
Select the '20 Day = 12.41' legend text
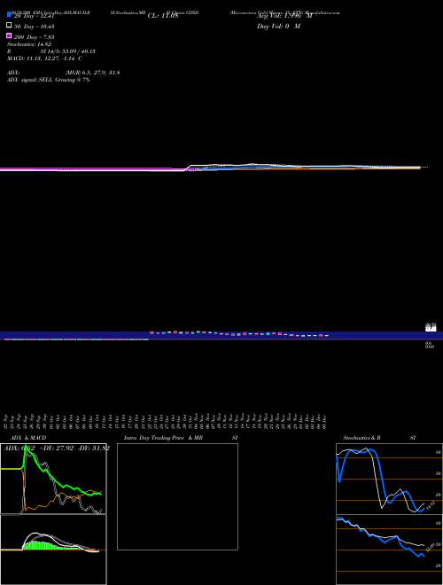tap(35, 16)
